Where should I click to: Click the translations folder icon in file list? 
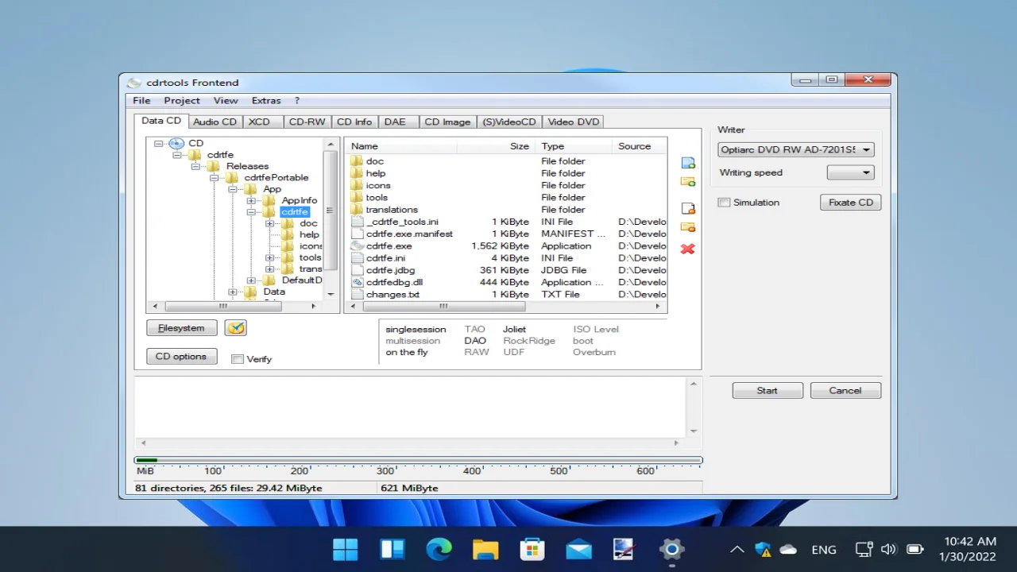(x=358, y=210)
